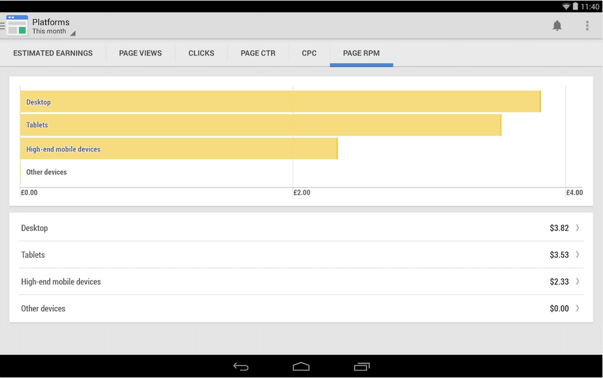Viewport: 603px width, 378px height.
Task: Expand the Desktop row chevron
Action: coord(577,228)
